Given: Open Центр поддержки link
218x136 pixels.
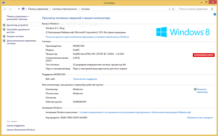Looking at the screenshot, I should [x=16, y=126].
